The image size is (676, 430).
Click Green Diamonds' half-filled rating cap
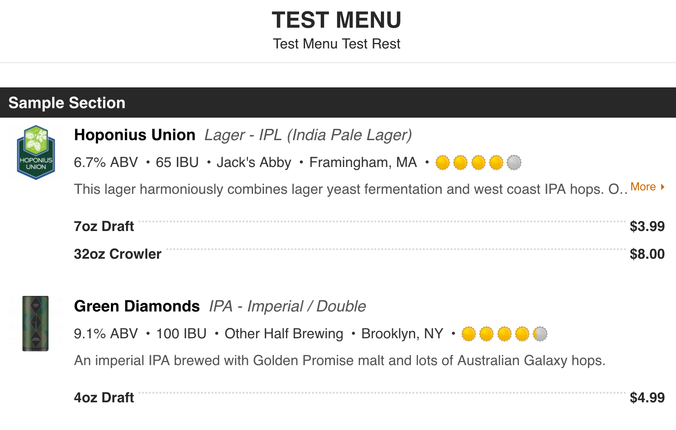pyautogui.click(x=540, y=334)
